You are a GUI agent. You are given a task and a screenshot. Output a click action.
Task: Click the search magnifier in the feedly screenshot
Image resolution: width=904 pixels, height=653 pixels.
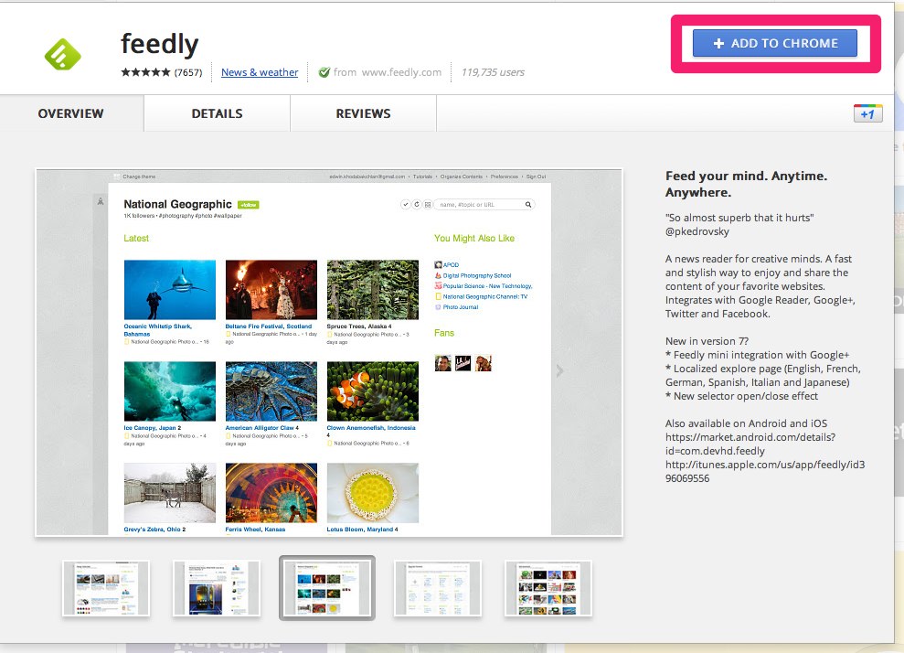pyautogui.click(x=527, y=205)
